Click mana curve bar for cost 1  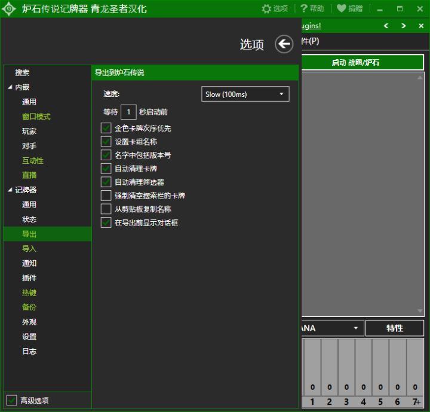(312, 368)
